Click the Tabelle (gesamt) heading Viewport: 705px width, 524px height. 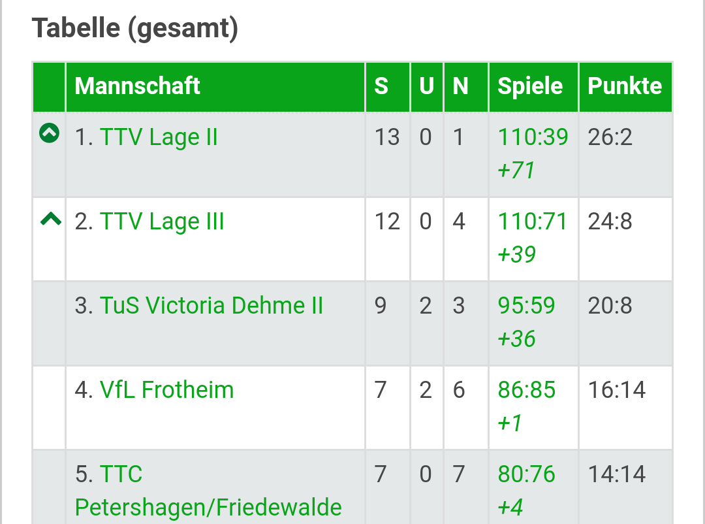point(135,28)
